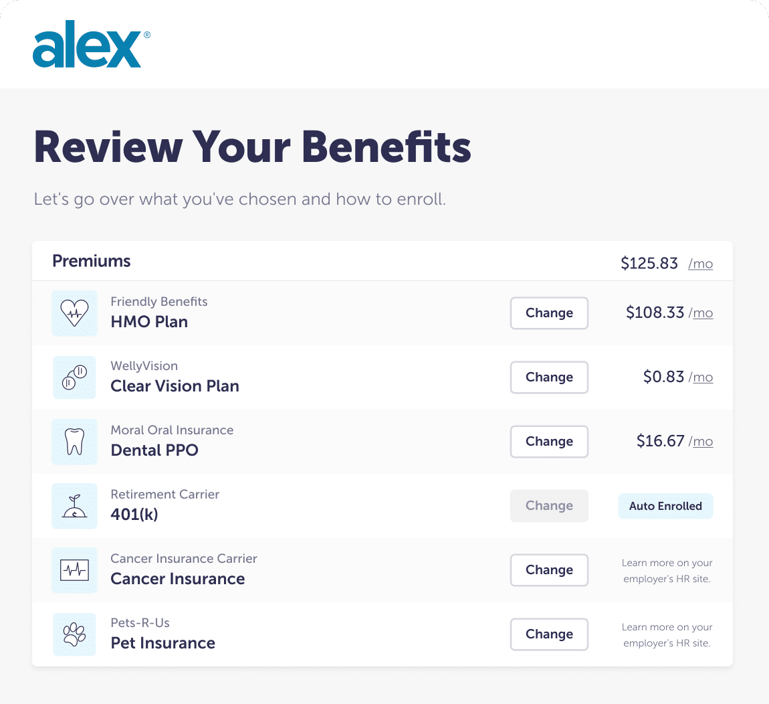The width and height of the screenshot is (769, 704).
Task: Open the /mo frequency selector for HMO Plan
Action: pos(701,313)
